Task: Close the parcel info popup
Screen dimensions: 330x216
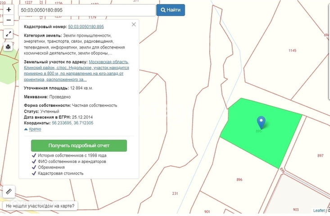Action: [x=134, y=25]
